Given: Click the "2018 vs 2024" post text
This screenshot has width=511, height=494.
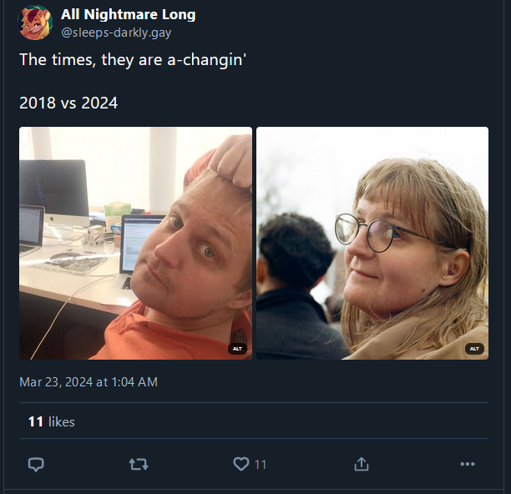Looking at the screenshot, I should 68,103.
